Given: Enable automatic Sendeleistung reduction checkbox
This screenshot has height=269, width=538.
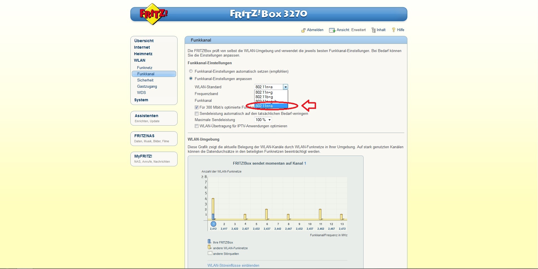Looking at the screenshot, I should [x=196, y=114].
